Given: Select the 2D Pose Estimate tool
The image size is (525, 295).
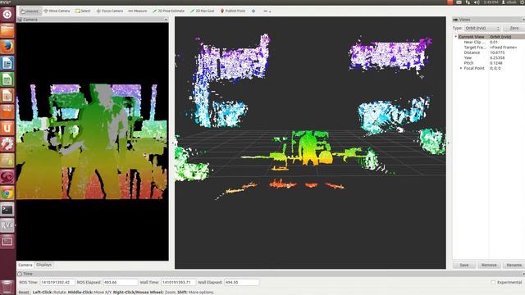Looking at the screenshot, I should pos(168,11).
